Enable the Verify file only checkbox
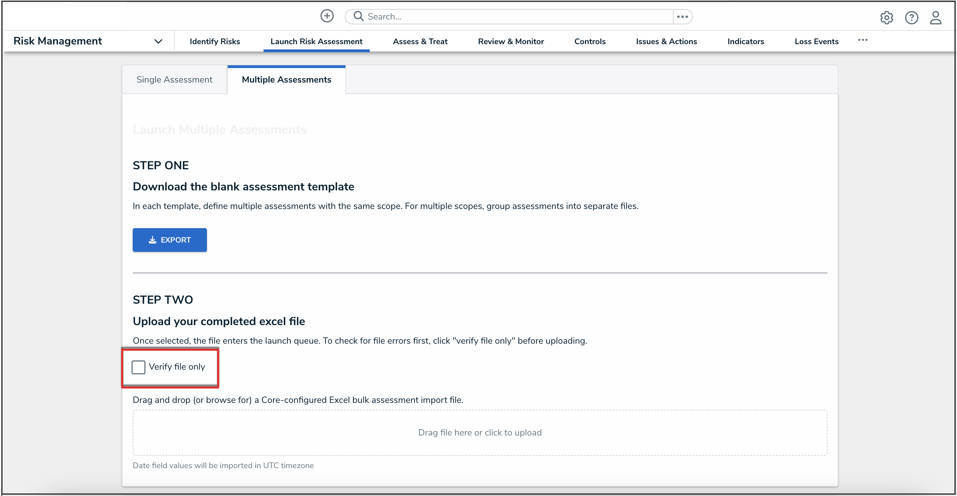 pos(138,367)
